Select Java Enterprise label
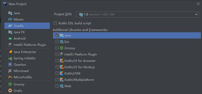 [25, 52]
